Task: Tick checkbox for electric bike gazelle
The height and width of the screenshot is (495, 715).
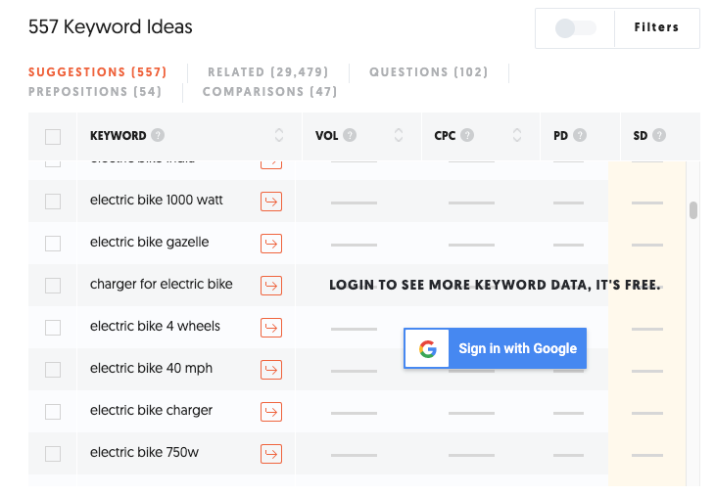Action: pyautogui.click(x=53, y=243)
